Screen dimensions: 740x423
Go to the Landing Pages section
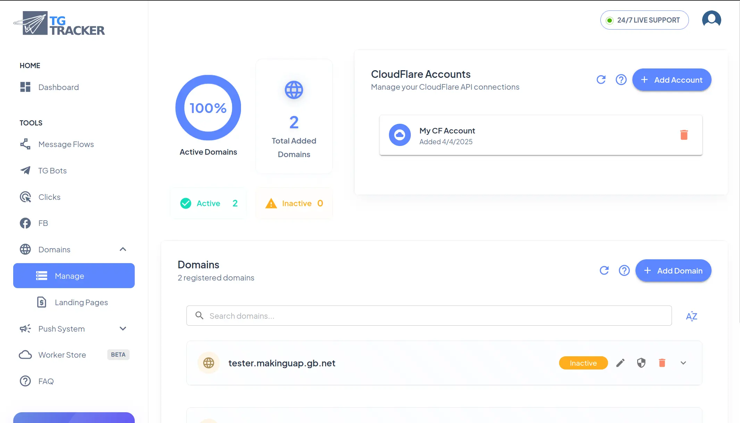[x=81, y=302]
